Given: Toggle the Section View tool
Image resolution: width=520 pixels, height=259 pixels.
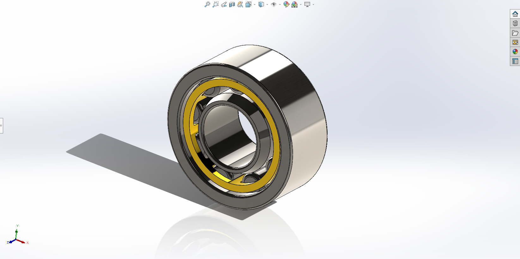Looking at the screenshot, I should click(232, 4).
